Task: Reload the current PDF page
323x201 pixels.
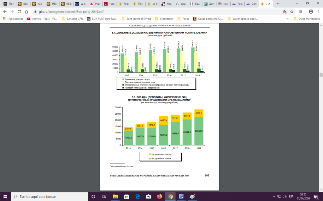Action: (20, 12)
